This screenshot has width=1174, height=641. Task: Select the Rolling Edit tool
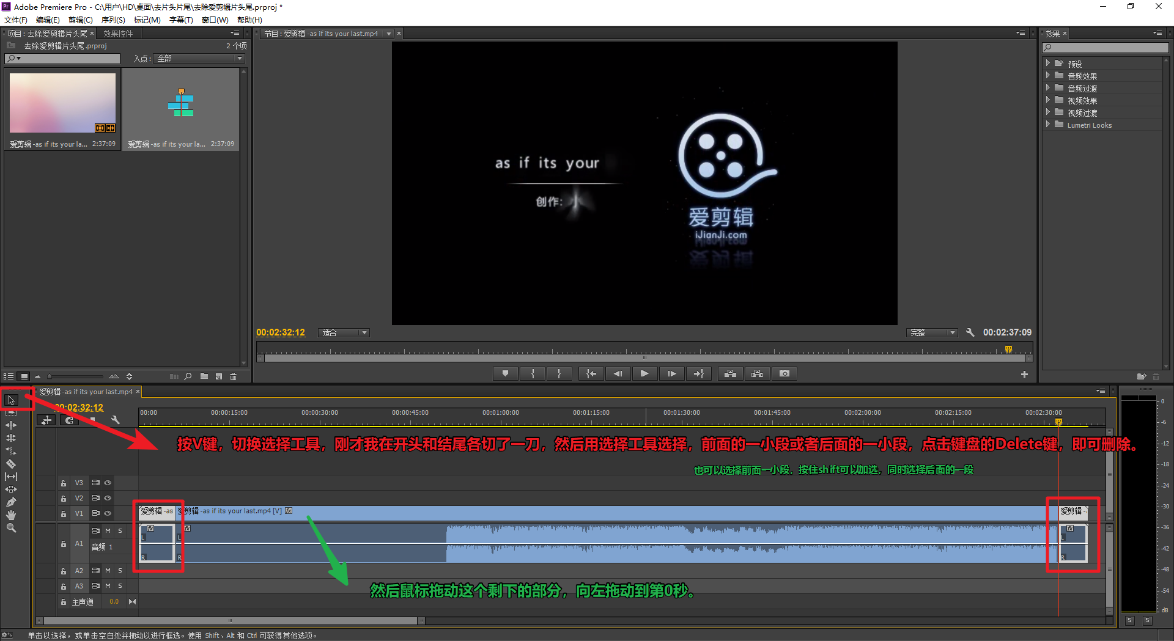coord(11,438)
